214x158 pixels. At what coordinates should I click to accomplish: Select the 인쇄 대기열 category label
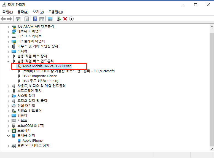pyautogui.click(x=26, y=106)
